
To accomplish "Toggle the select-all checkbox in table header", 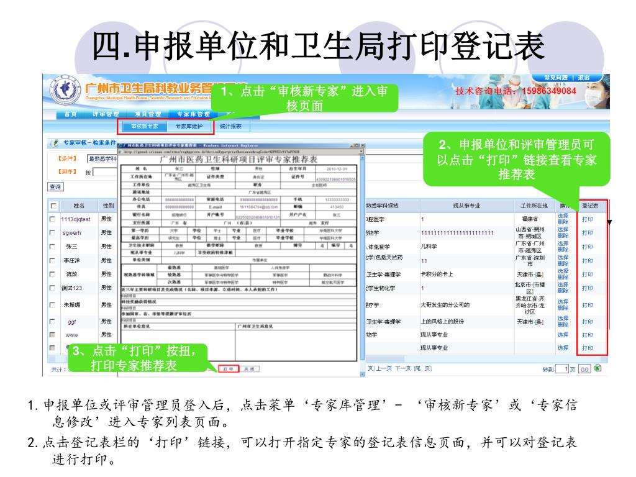I will pos(53,206).
